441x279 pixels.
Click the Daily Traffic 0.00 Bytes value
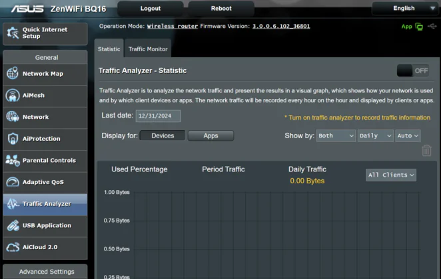point(307,181)
